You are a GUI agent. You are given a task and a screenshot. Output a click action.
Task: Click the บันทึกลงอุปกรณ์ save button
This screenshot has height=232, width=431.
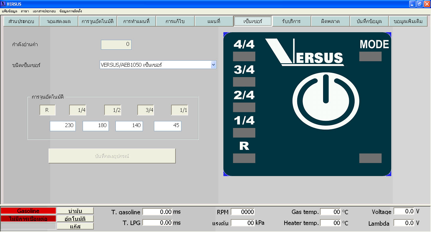[x=112, y=156]
